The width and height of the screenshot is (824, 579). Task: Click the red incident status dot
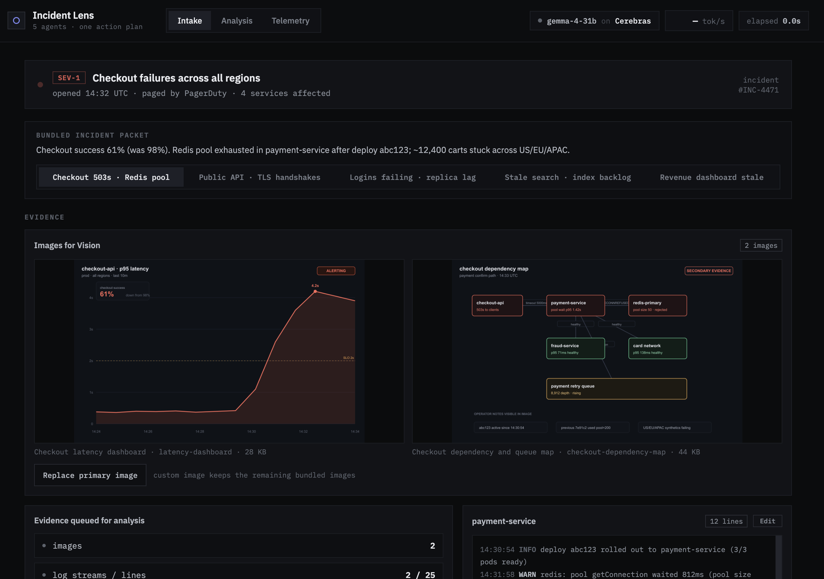point(40,85)
